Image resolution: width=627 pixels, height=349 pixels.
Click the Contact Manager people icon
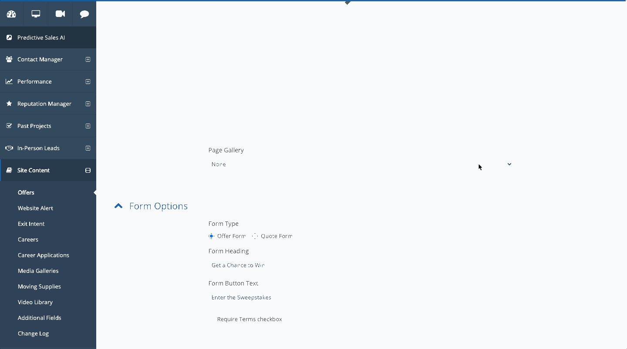pos(9,60)
